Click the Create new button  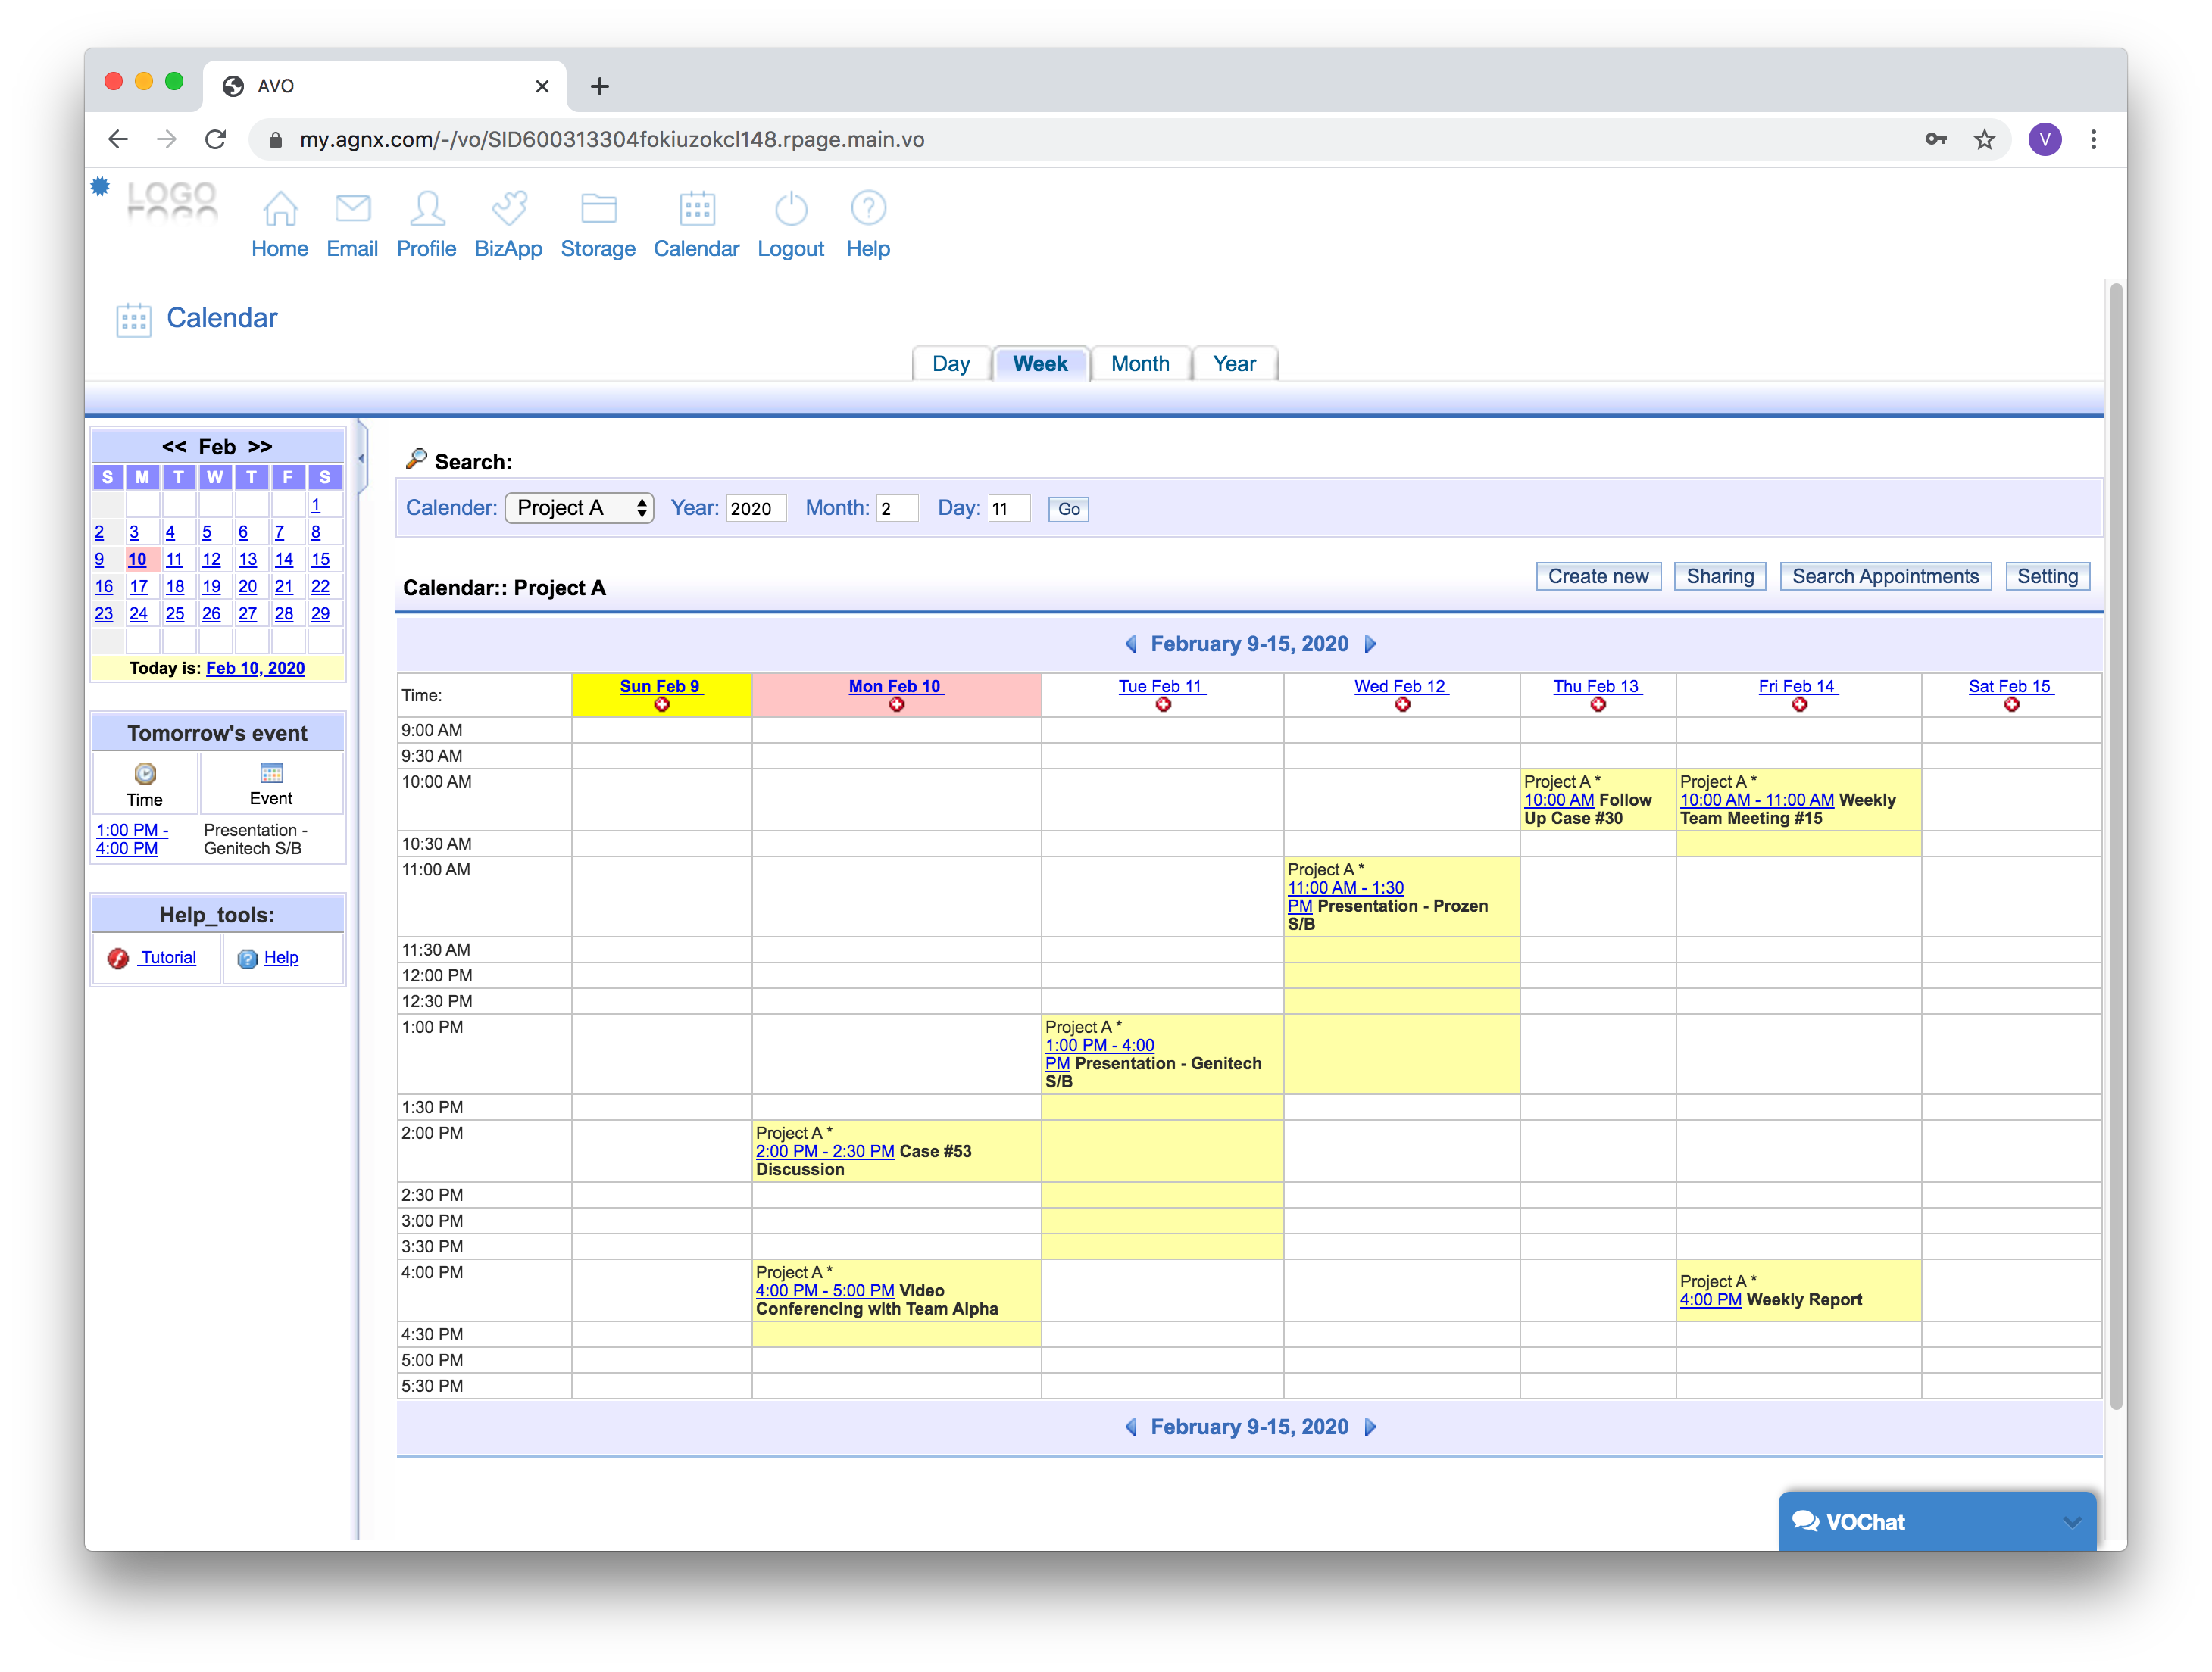tap(1597, 577)
